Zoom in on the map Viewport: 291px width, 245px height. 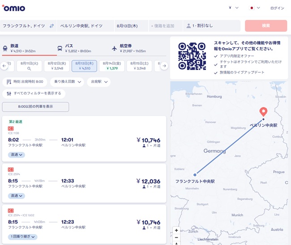pyautogui.click(x=176, y=230)
